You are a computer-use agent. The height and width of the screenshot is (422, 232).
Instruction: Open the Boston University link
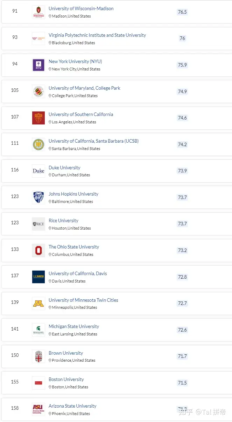(x=66, y=379)
